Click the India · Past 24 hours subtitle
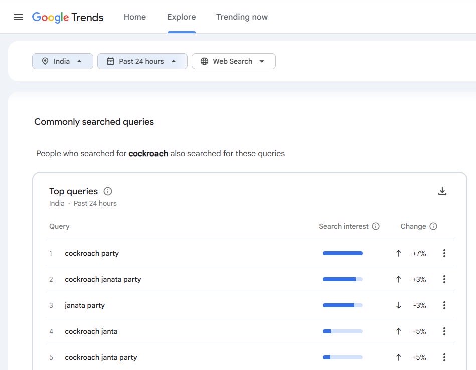476x370 pixels. (x=83, y=203)
